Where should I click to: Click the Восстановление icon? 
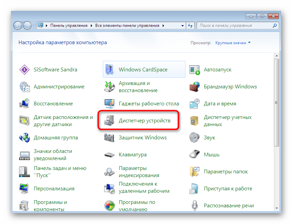25,104
